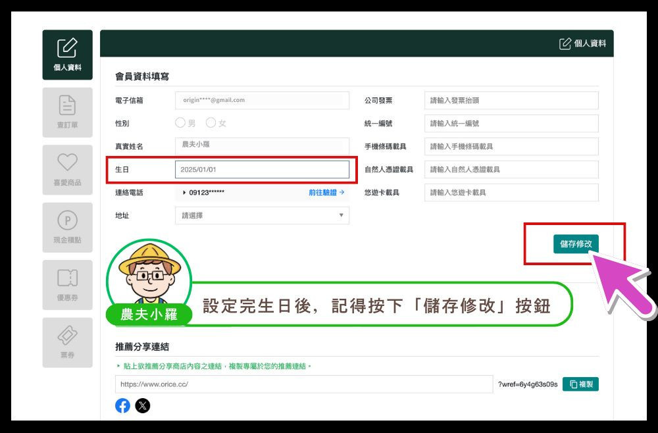Click the 真實姓名 name field
Image resolution: width=658 pixels, height=433 pixels.
[x=262, y=146]
